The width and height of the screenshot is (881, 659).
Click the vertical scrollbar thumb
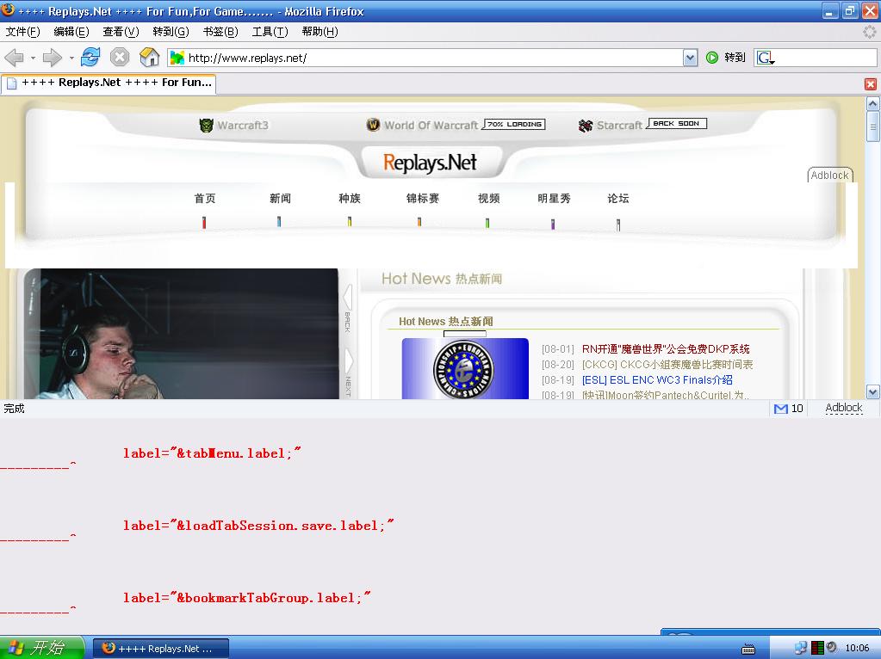[872, 126]
